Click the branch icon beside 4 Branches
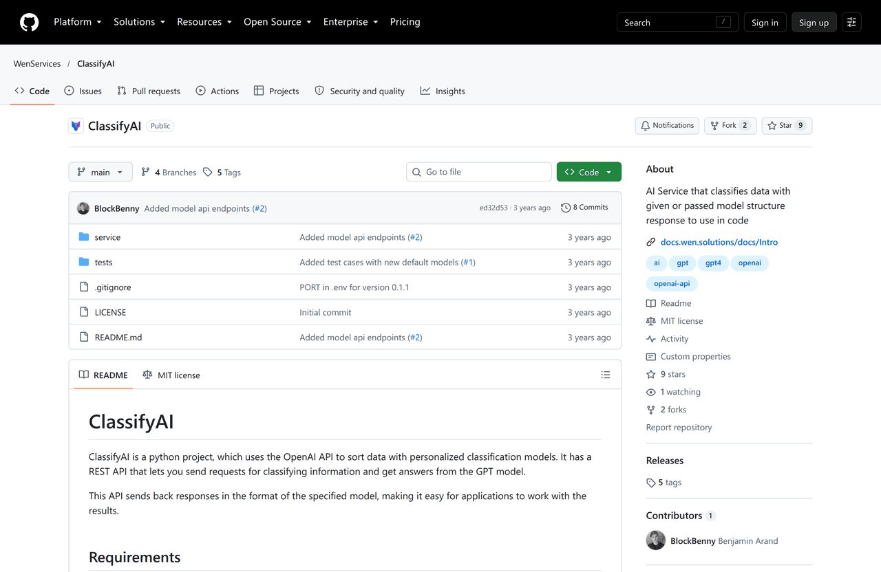The width and height of the screenshot is (881, 572). click(145, 172)
